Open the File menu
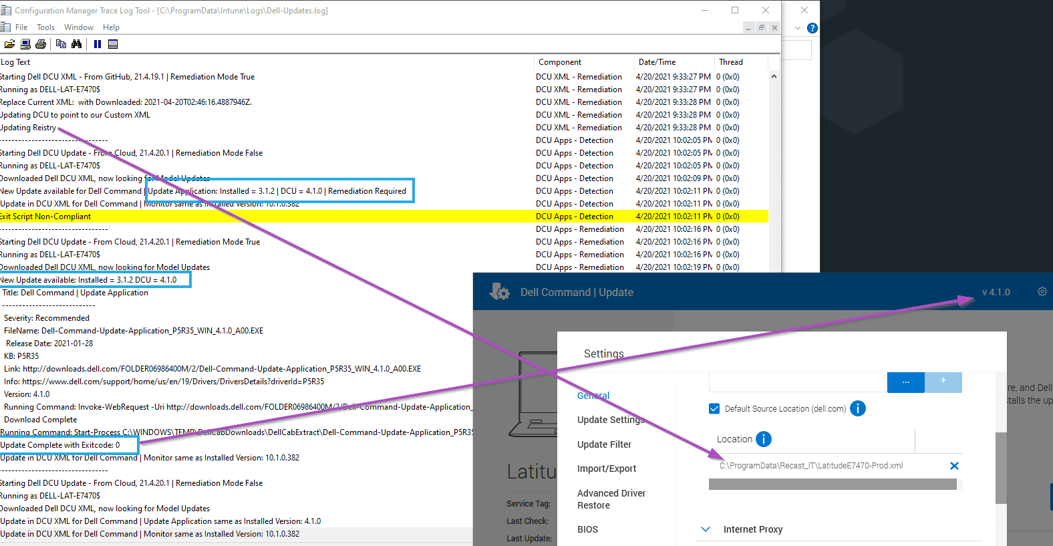 pyautogui.click(x=21, y=27)
